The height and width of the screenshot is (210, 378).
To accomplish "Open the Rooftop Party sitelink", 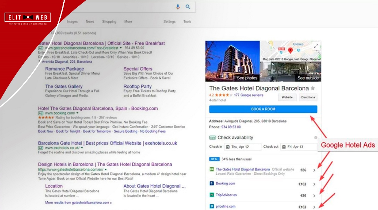I will click(137, 86).
